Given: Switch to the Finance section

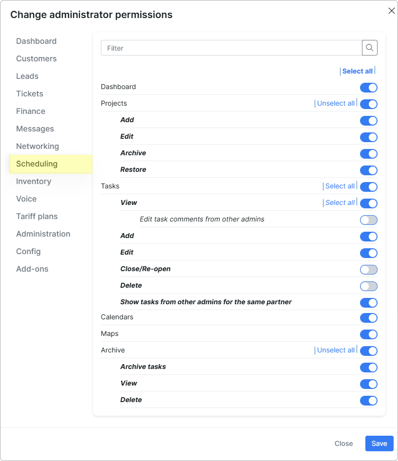Looking at the screenshot, I should [x=31, y=111].
